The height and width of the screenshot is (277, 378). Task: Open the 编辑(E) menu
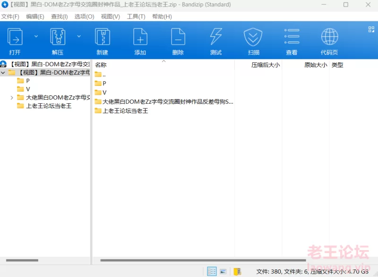[x=35, y=17]
